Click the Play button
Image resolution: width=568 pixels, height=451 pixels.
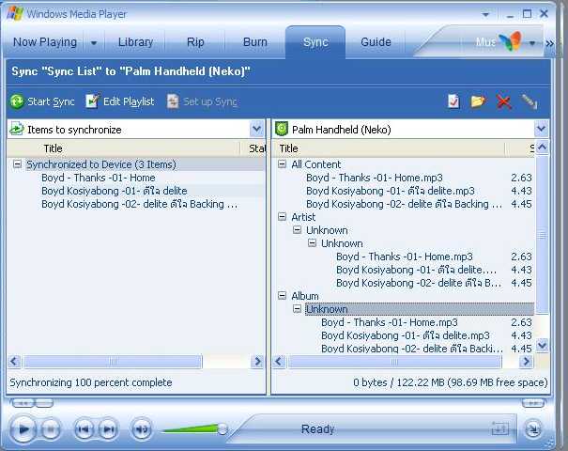[x=23, y=429]
